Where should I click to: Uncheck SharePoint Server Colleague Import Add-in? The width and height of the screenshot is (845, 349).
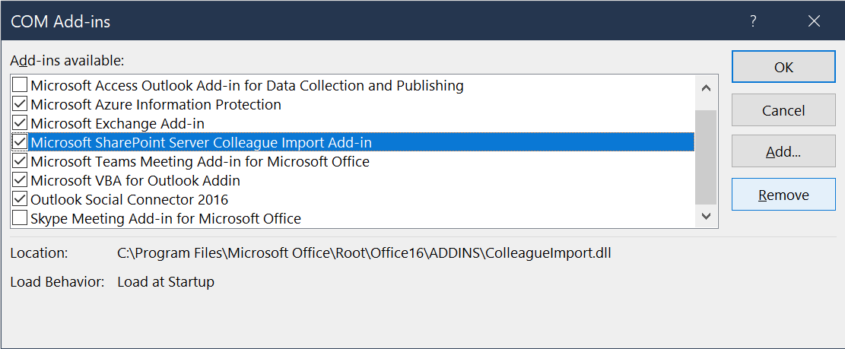pyautogui.click(x=21, y=142)
